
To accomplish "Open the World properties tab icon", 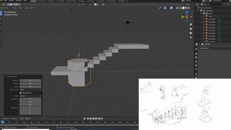I will click(196, 69).
